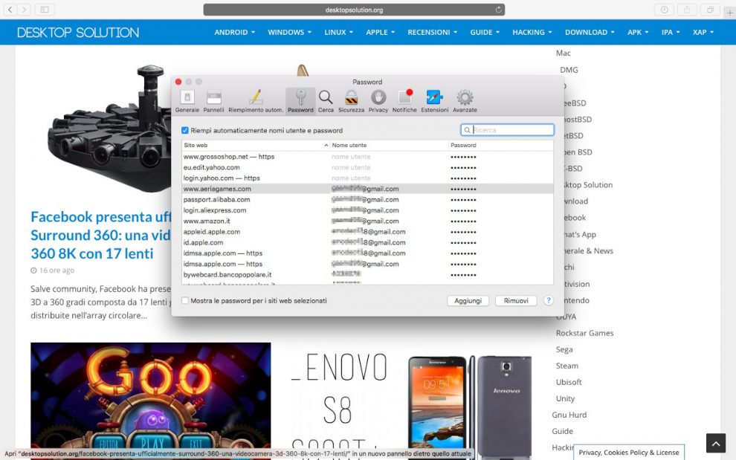The height and width of the screenshot is (460, 736).
Task: Enable Mostra le password checkbox
Action: tap(185, 300)
